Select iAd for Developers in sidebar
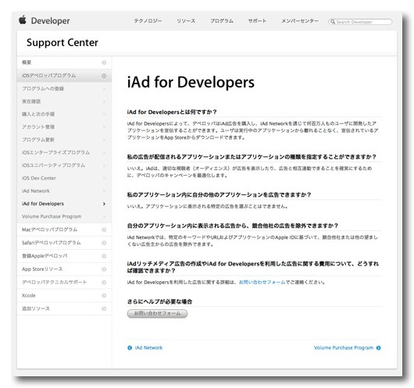 pos(64,204)
